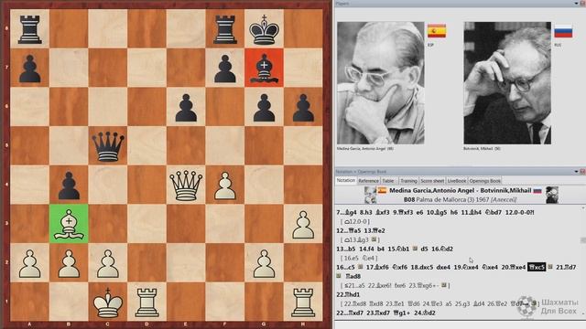The width and height of the screenshot is (586, 329).
Task: Click Botvinnik's large photo
Action: (x=507, y=83)
